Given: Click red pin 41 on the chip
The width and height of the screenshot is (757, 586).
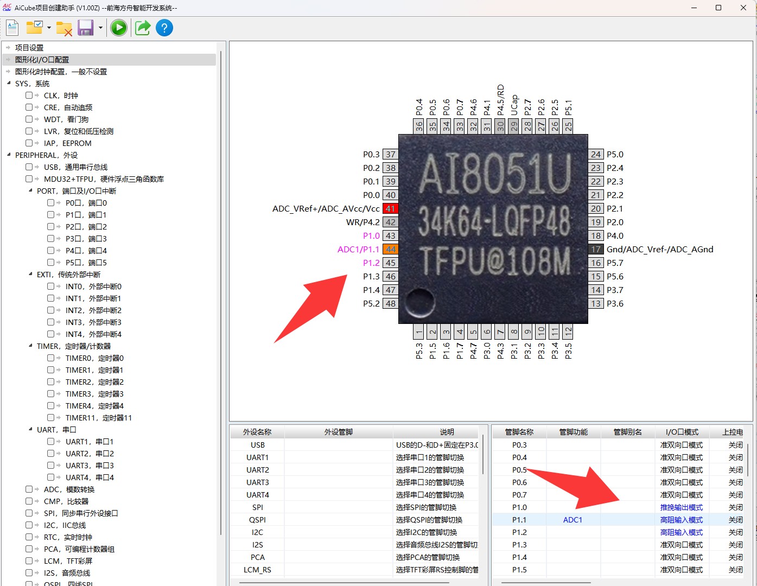Looking at the screenshot, I should coord(390,209).
